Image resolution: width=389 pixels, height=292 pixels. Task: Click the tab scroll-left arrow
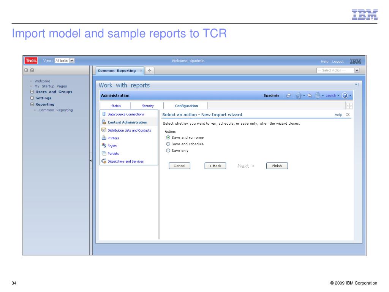pyautogui.click(x=348, y=106)
